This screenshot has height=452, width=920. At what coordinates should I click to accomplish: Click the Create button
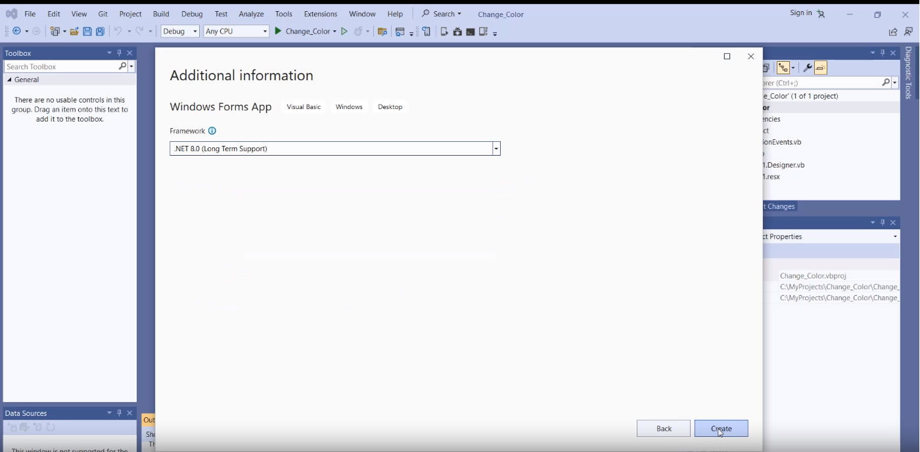click(x=721, y=428)
